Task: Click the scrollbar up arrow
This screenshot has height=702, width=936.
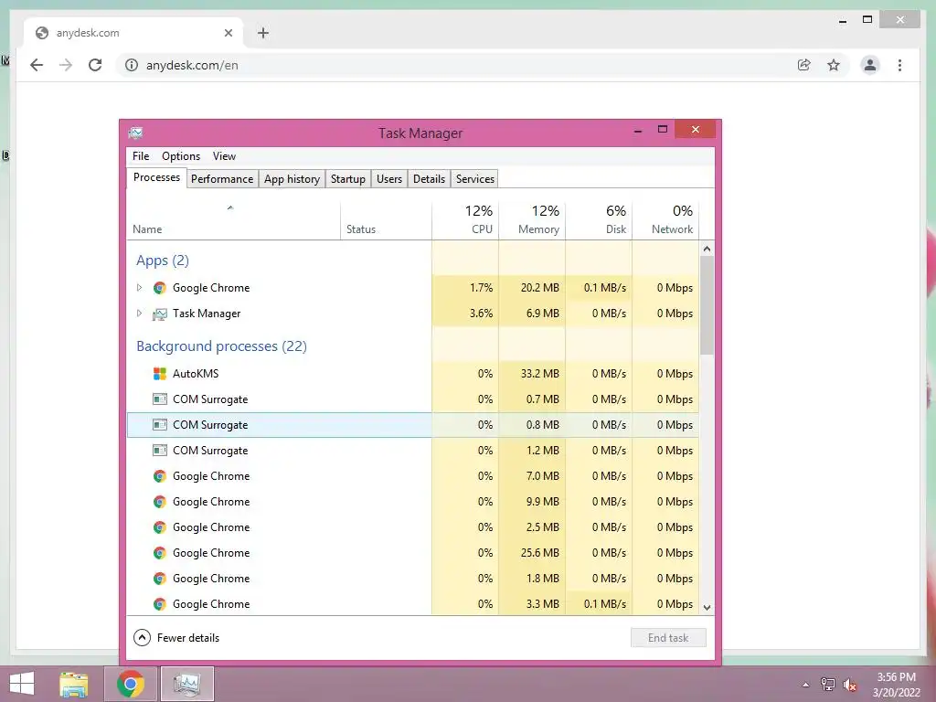Action: tap(707, 249)
